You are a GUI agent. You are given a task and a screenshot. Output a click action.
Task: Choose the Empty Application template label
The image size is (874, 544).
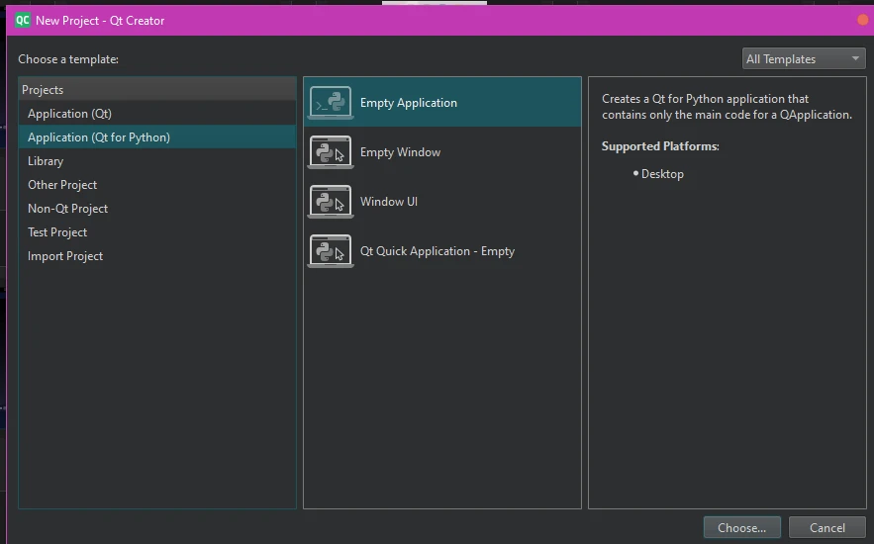tap(409, 103)
